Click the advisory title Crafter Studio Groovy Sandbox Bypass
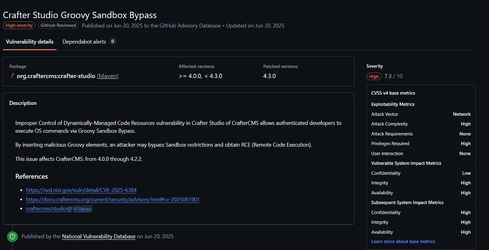The width and height of the screenshot is (489, 250). tap(80, 15)
